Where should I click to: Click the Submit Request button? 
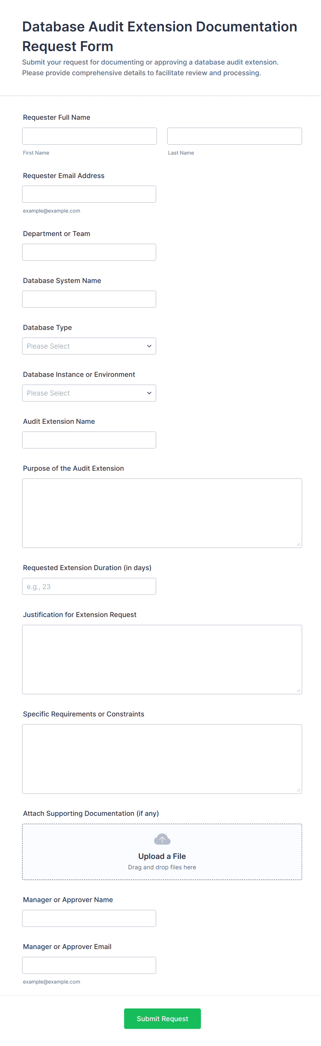pyautogui.click(x=162, y=1018)
